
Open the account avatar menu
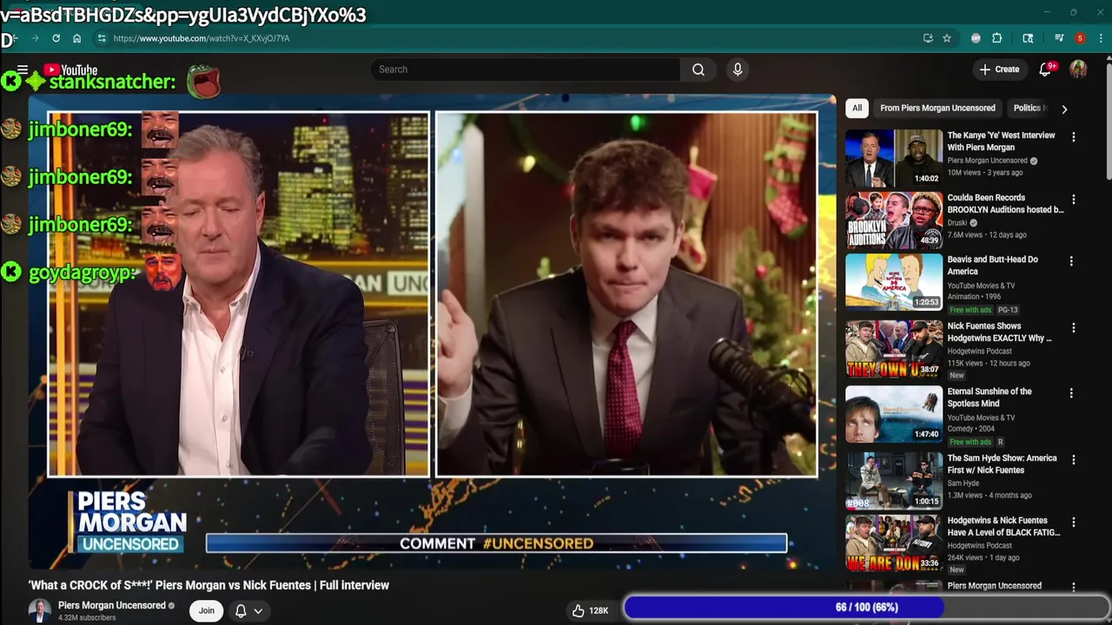[x=1078, y=69]
